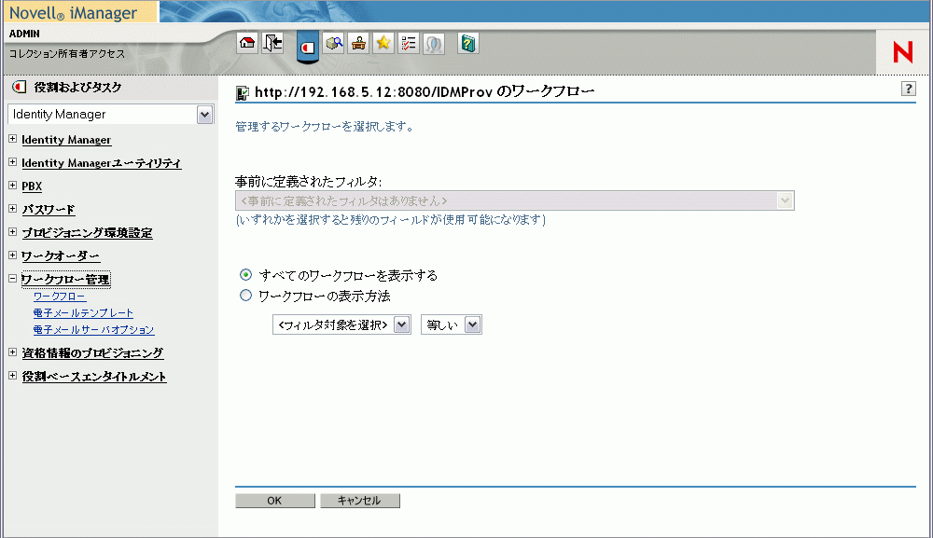This screenshot has width=933, height=538.
Task: Open the 等しい operator dropdown
Action: point(451,324)
